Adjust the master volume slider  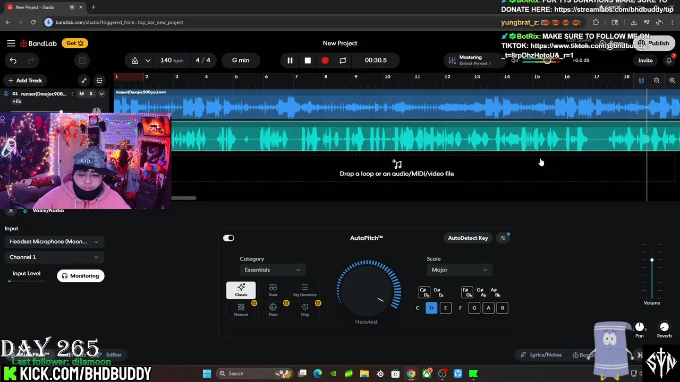click(547, 60)
